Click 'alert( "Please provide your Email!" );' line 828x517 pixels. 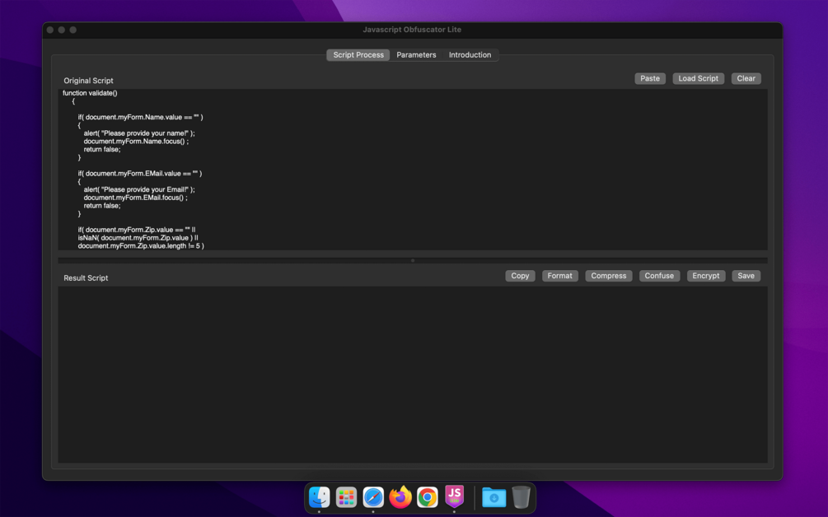pyautogui.click(x=139, y=189)
